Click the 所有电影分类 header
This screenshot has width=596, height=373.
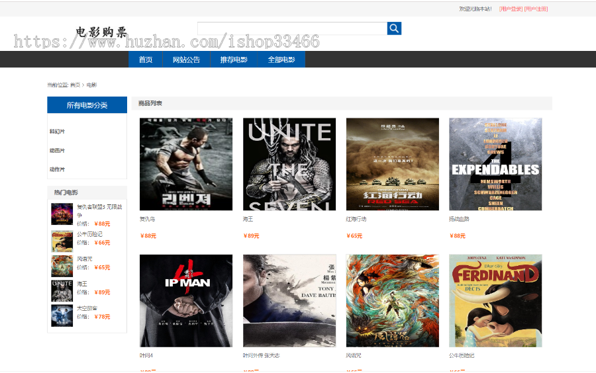click(87, 105)
